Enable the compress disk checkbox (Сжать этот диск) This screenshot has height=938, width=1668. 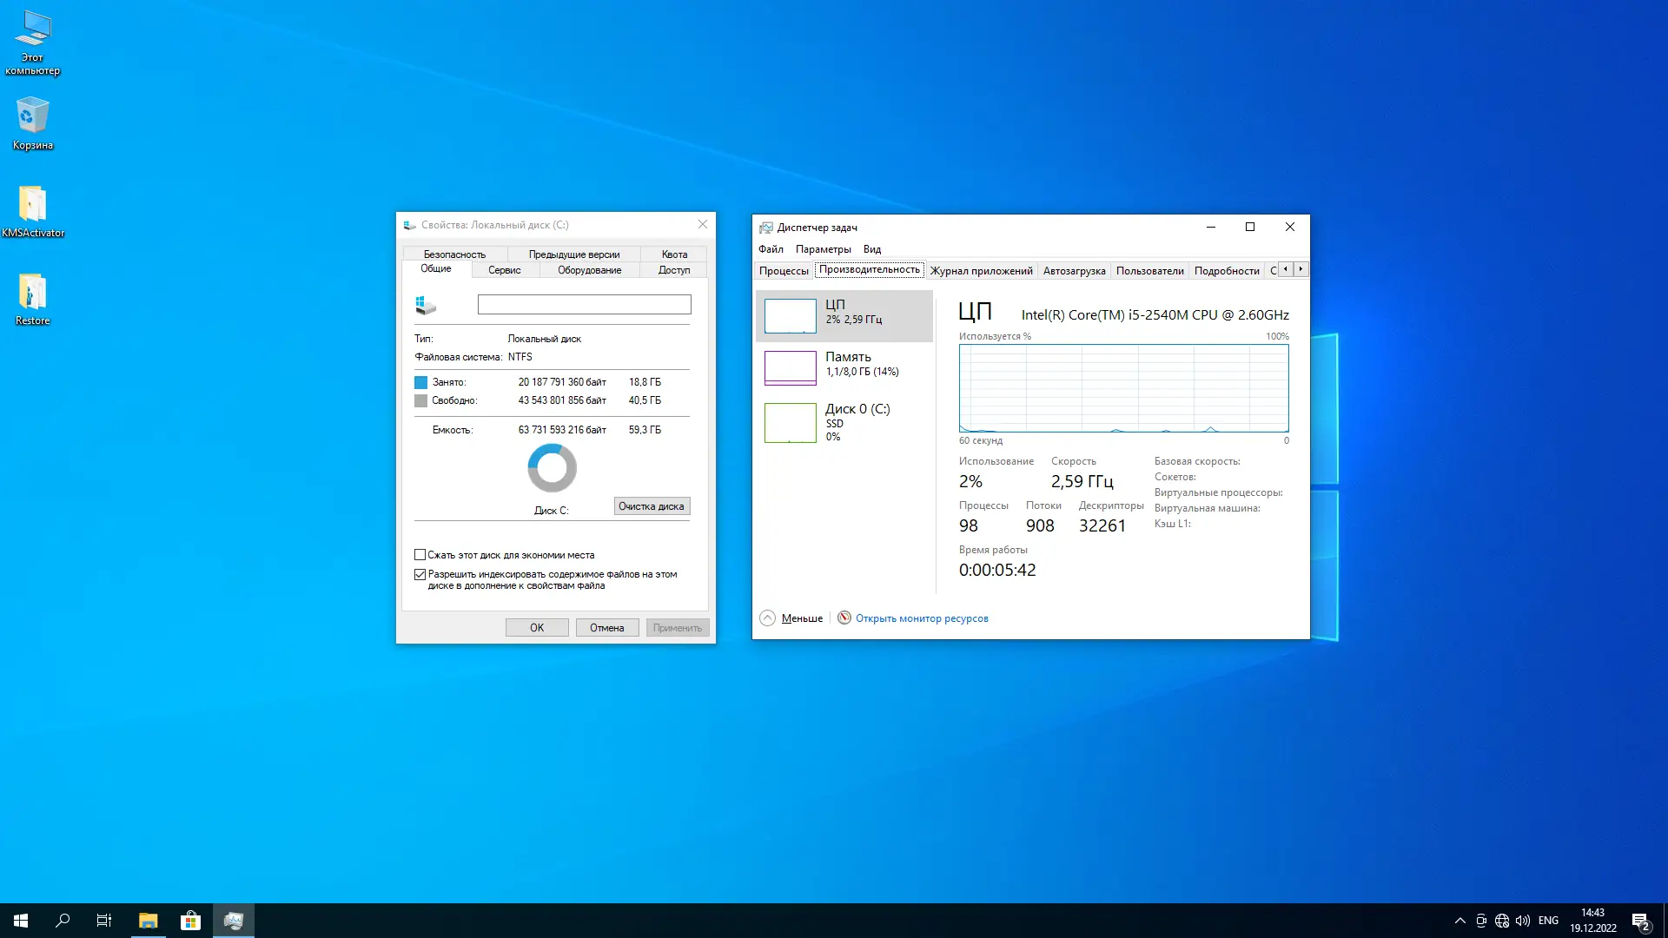420,554
